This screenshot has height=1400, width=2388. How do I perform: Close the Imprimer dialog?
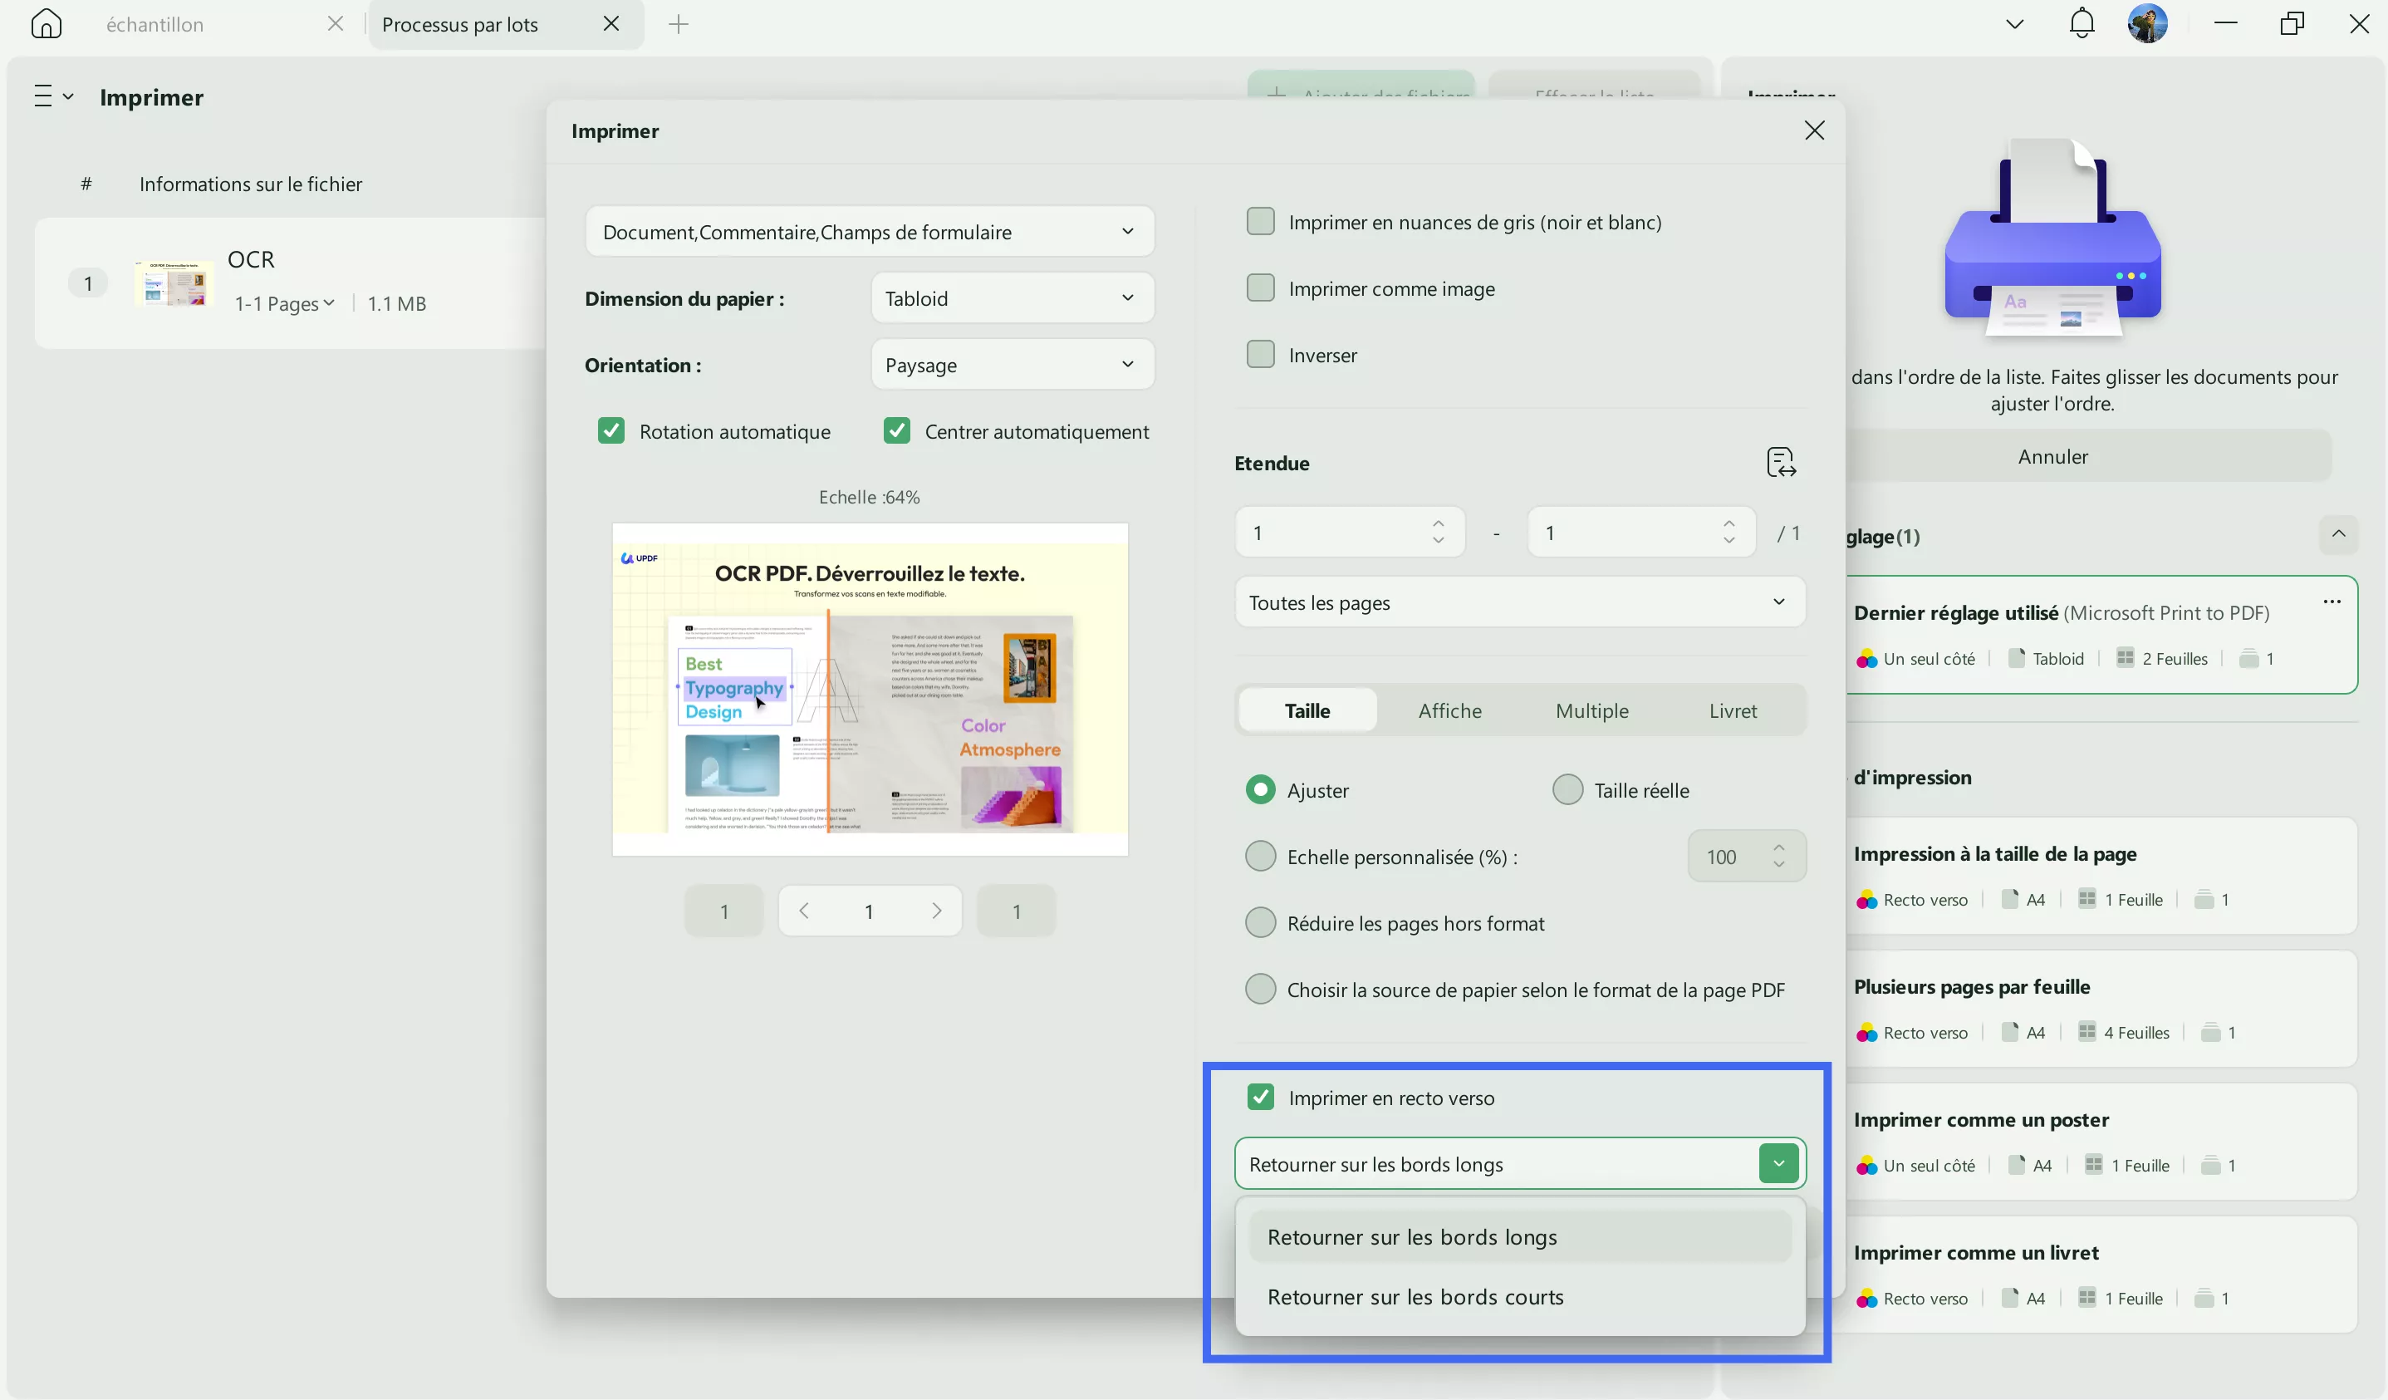click(1814, 130)
